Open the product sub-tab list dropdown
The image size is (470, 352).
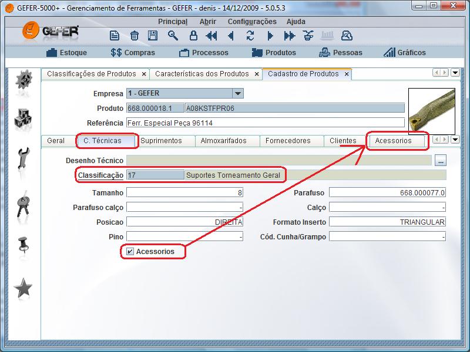(455, 140)
